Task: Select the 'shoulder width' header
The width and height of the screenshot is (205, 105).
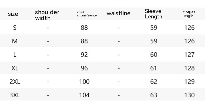Action: point(47,15)
